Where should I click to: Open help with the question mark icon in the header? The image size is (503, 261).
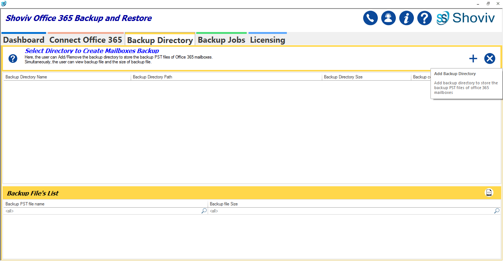pyautogui.click(x=425, y=18)
